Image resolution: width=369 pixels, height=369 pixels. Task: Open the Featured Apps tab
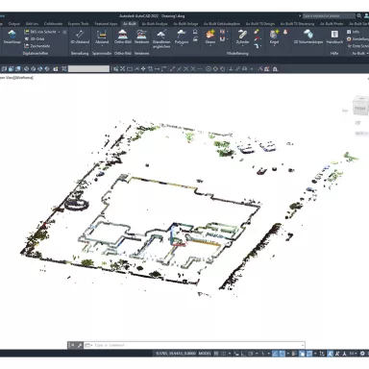point(106,24)
